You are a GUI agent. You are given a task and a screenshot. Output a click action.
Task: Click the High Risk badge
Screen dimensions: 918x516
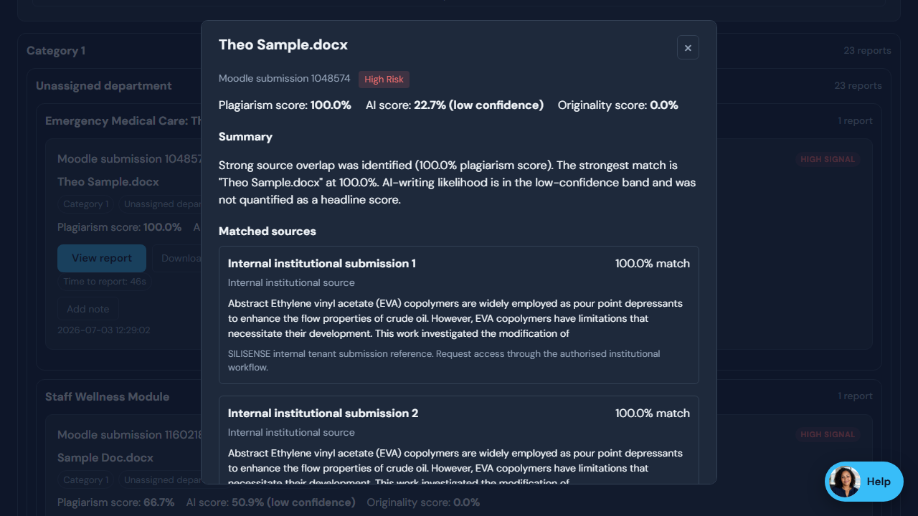(x=384, y=80)
